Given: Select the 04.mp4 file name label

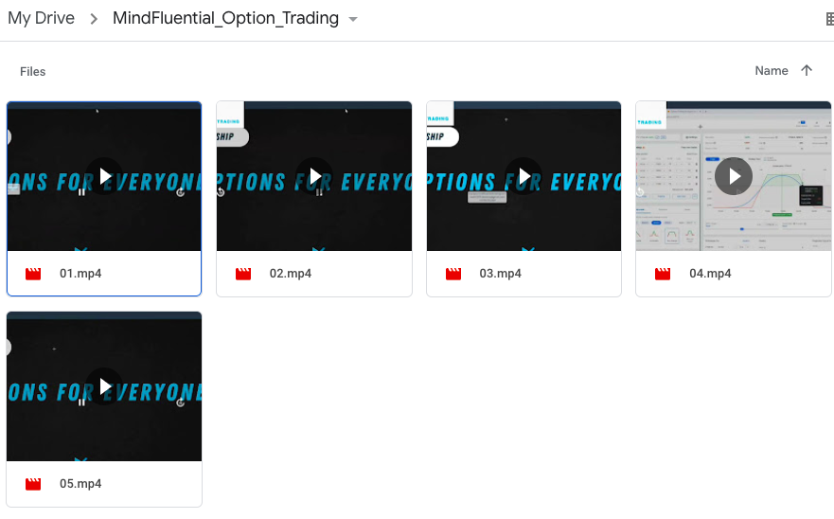Looking at the screenshot, I should click(x=710, y=274).
